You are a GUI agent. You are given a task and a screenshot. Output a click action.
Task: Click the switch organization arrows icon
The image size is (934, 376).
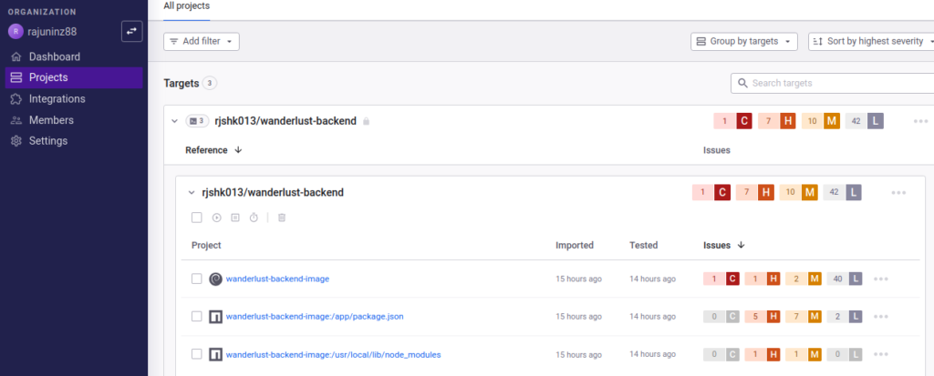(131, 32)
